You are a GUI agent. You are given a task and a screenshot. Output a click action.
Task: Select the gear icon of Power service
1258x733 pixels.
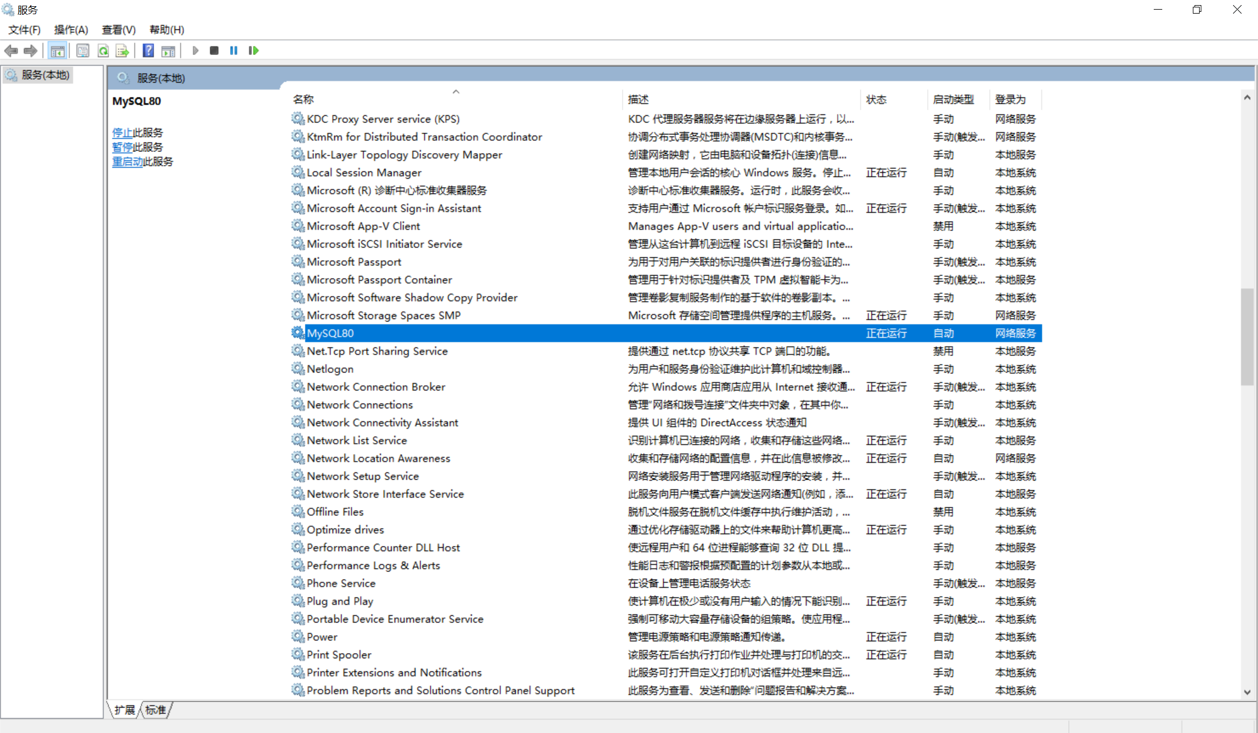click(298, 637)
